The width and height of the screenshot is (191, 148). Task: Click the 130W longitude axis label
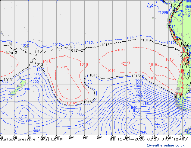(x=99, y=138)
